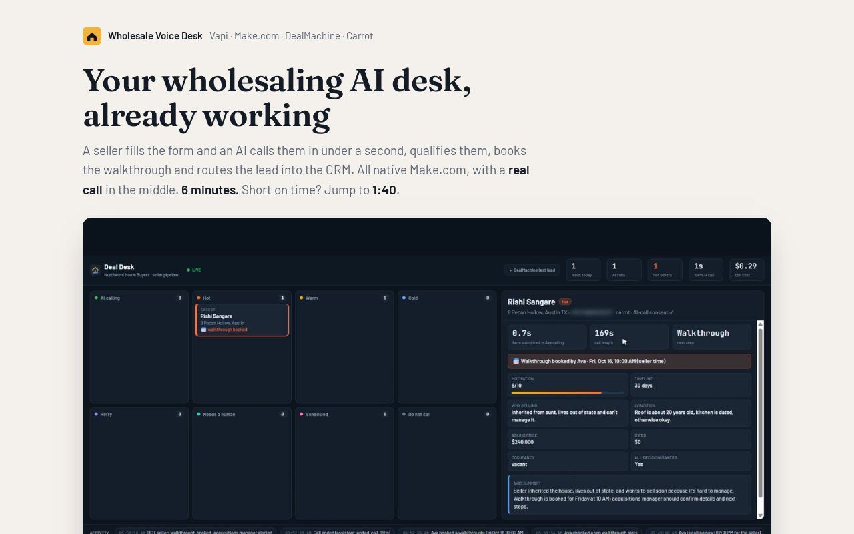The height and width of the screenshot is (534, 854).
Task: Click the yellow dot on Warm column
Action: (302, 298)
